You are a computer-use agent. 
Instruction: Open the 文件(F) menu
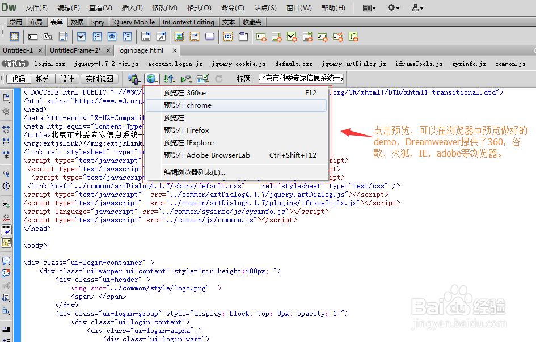[36, 7]
